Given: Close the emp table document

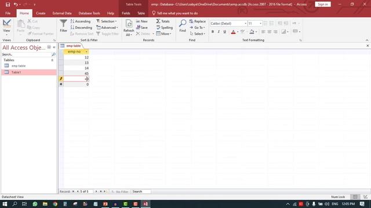Looking at the screenshot, I should [x=368, y=46].
